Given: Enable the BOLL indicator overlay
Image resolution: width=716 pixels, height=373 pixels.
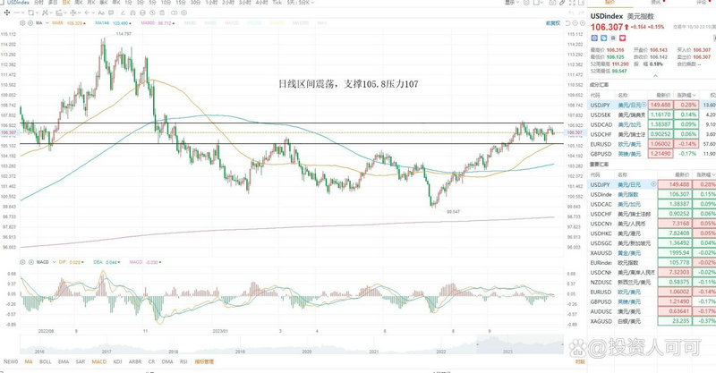Looking at the screenshot, I should 46,363.
